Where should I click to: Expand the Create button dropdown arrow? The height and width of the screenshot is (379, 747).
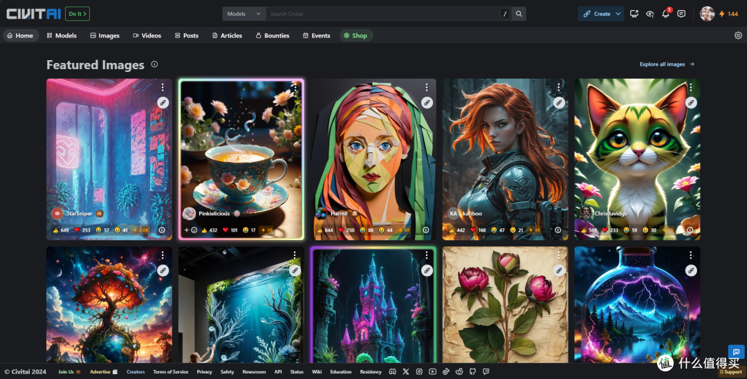point(618,14)
